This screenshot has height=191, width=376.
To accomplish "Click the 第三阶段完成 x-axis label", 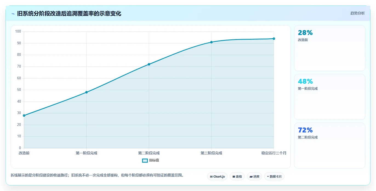I will pos(211,153).
